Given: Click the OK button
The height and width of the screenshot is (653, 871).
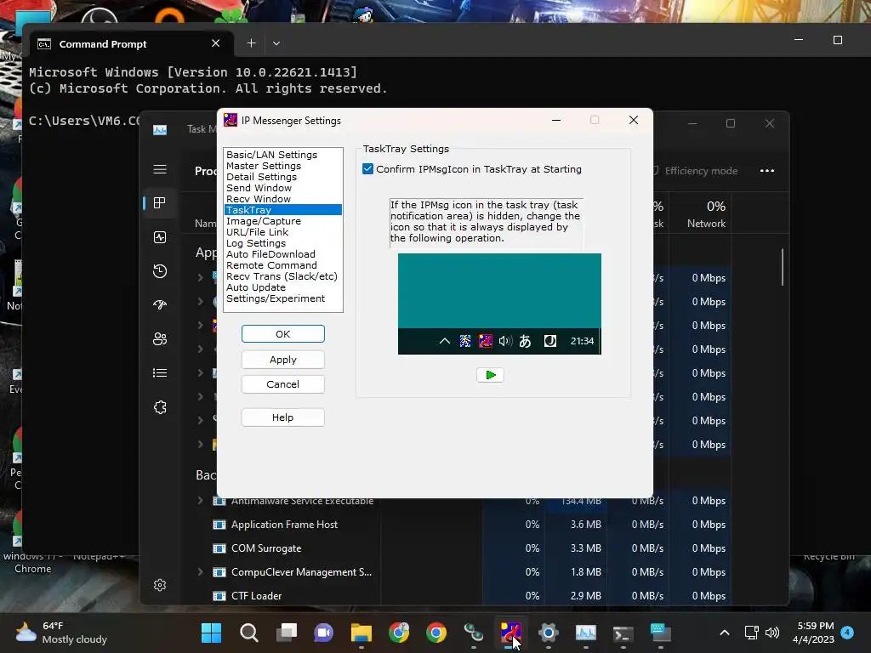Looking at the screenshot, I should (x=282, y=333).
